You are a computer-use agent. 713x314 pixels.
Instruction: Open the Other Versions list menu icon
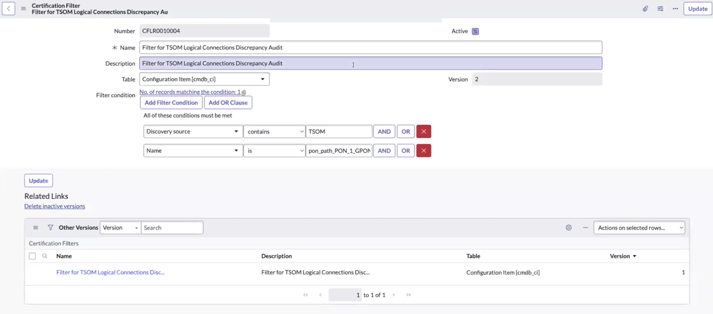point(35,227)
